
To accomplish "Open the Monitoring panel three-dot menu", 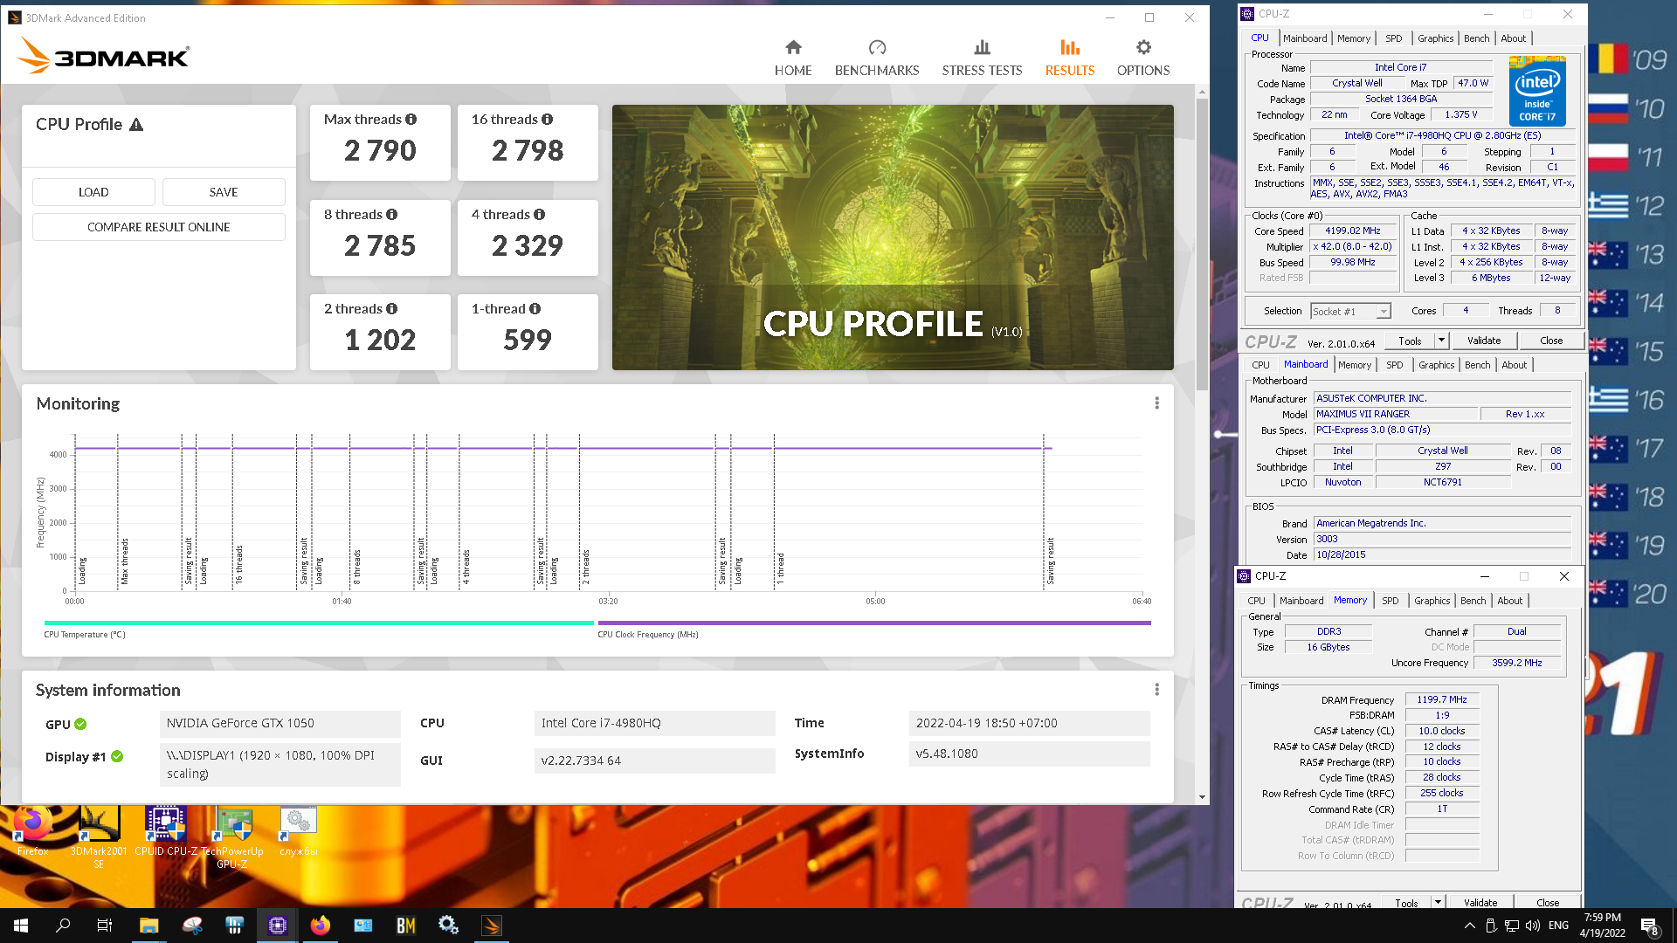I will tap(1156, 403).
